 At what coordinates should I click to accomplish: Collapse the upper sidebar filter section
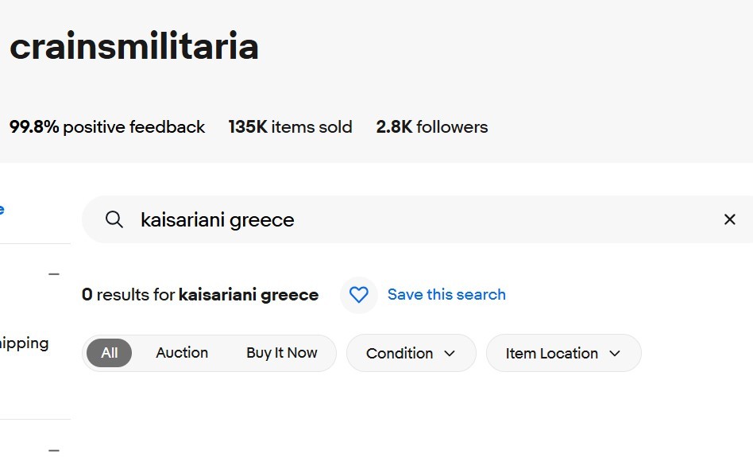[54, 274]
